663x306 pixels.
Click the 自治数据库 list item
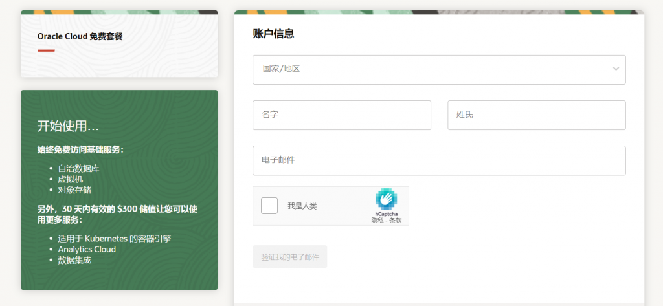[78, 169]
